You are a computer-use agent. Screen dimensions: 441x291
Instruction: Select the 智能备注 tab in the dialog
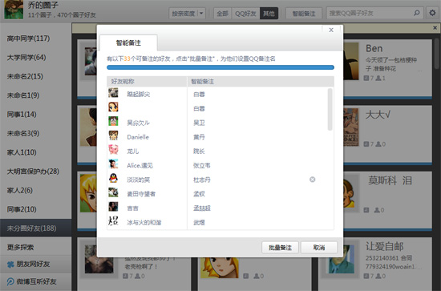coord(128,42)
